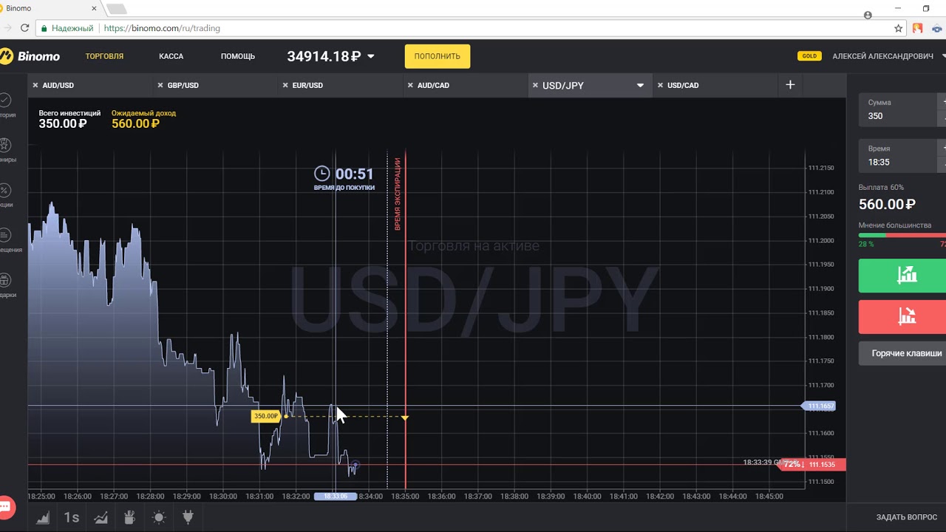Open the drawing tools cup icon
The height and width of the screenshot is (532, 946).
click(129, 517)
